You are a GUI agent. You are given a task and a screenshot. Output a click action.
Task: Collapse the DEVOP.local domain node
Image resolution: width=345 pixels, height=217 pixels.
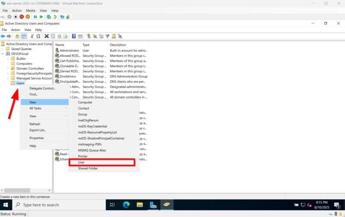pos(3,53)
